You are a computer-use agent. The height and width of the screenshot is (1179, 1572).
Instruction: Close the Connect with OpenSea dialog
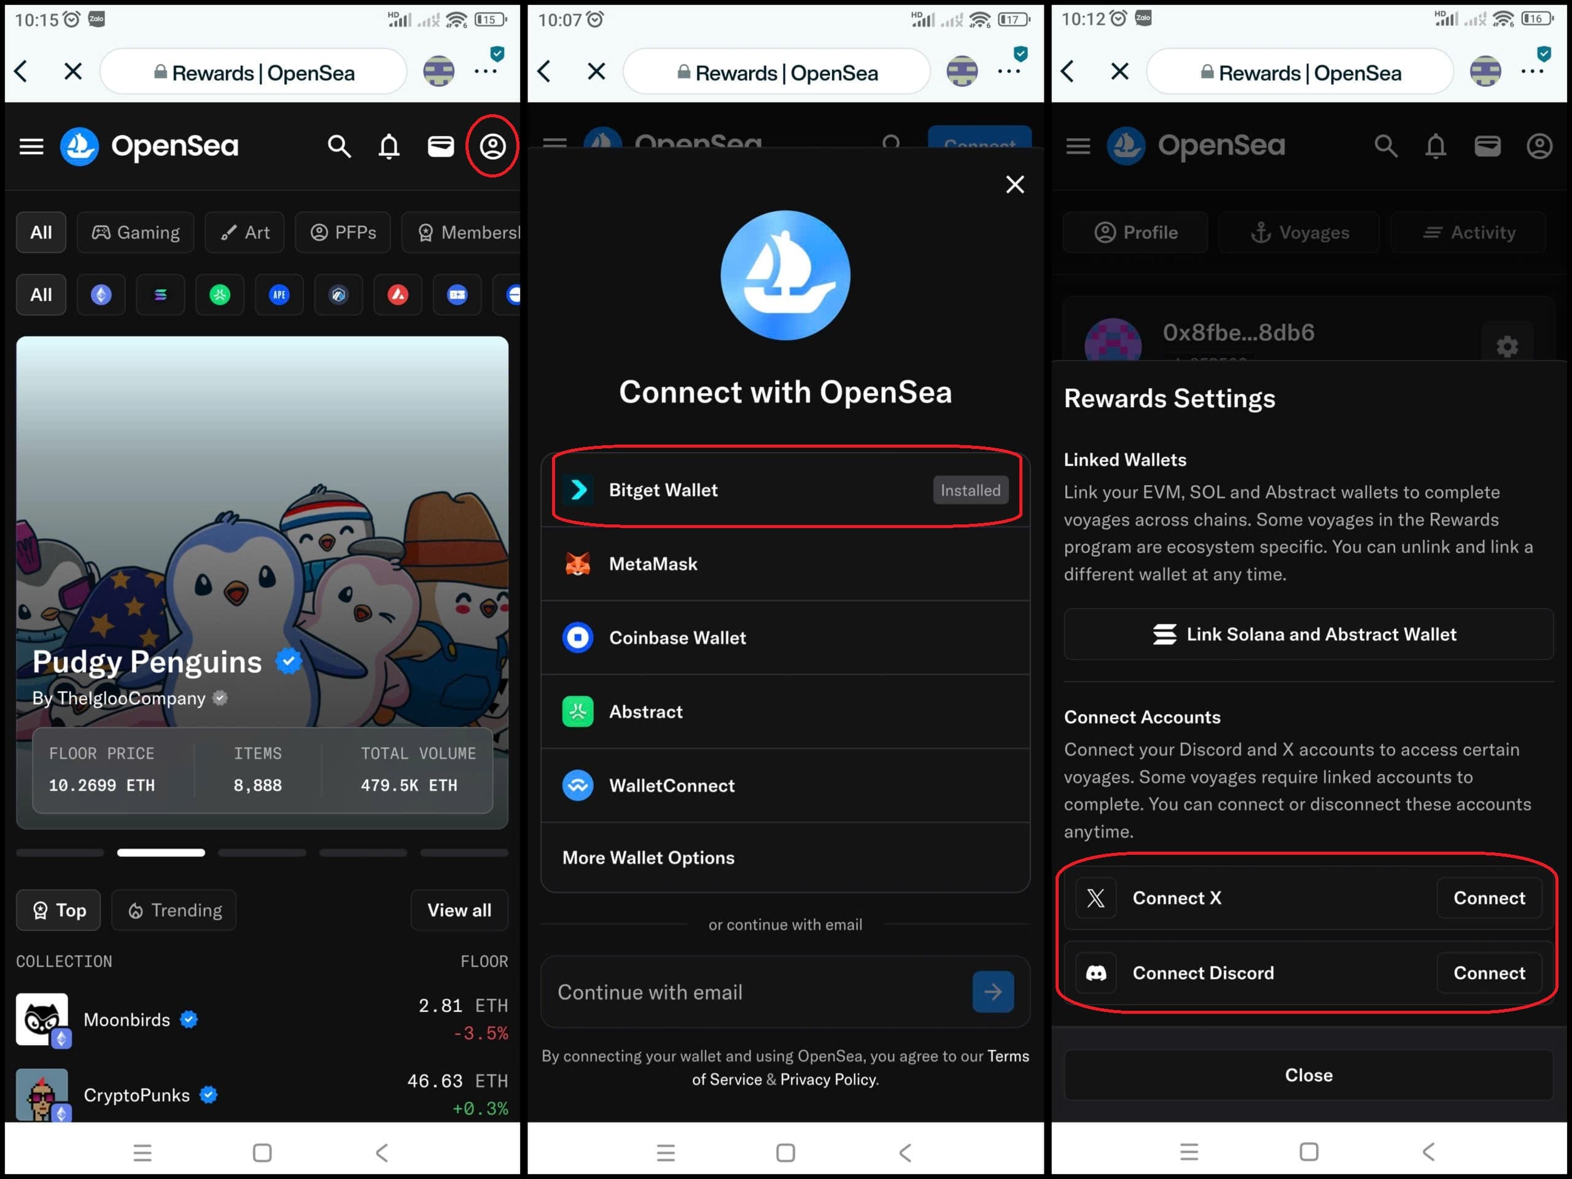tap(1015, 185)
